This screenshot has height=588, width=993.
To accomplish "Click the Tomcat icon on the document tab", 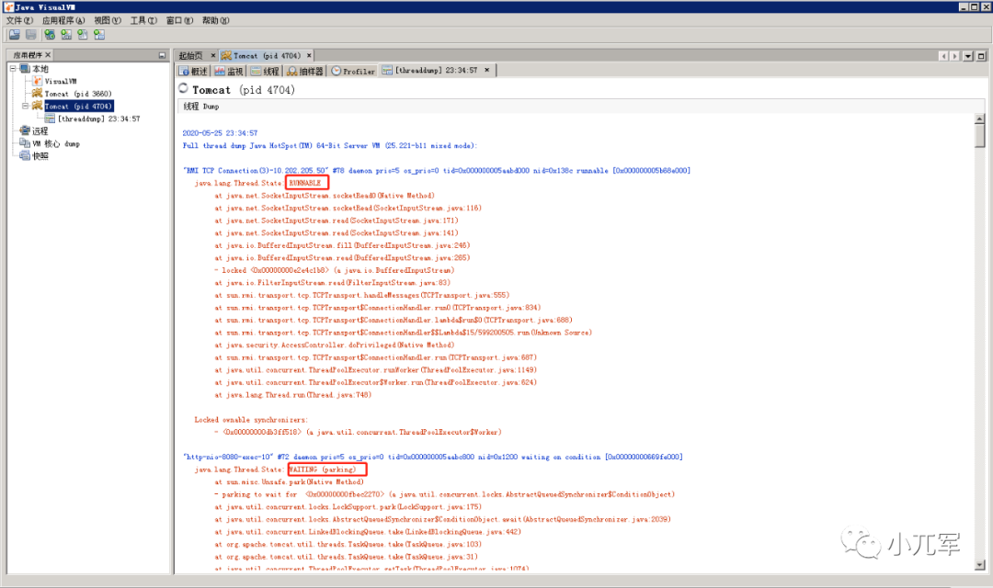I will point(226,56).
